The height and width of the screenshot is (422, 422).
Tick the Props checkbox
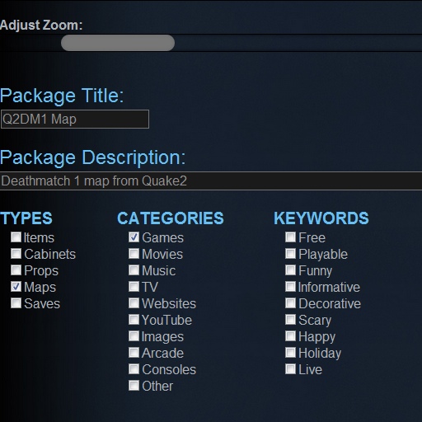click(x=16, y=270)
